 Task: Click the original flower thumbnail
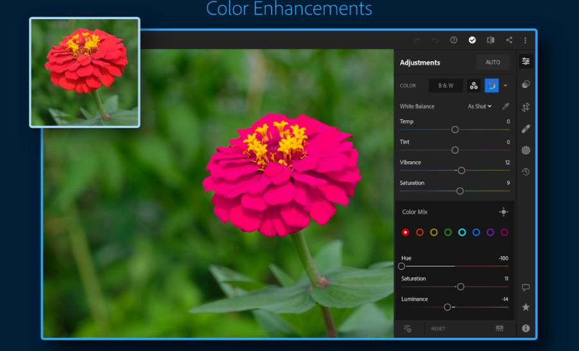point(84,73)
